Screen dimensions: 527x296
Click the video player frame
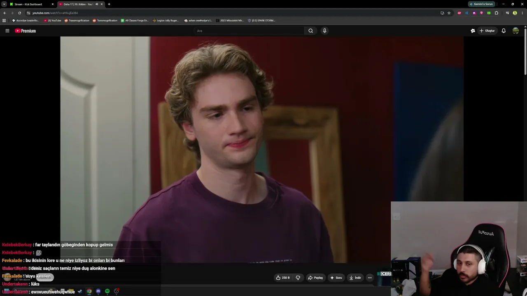click(262, 150)
